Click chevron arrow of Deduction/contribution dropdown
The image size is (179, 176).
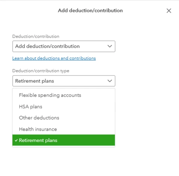pos(110,46)
